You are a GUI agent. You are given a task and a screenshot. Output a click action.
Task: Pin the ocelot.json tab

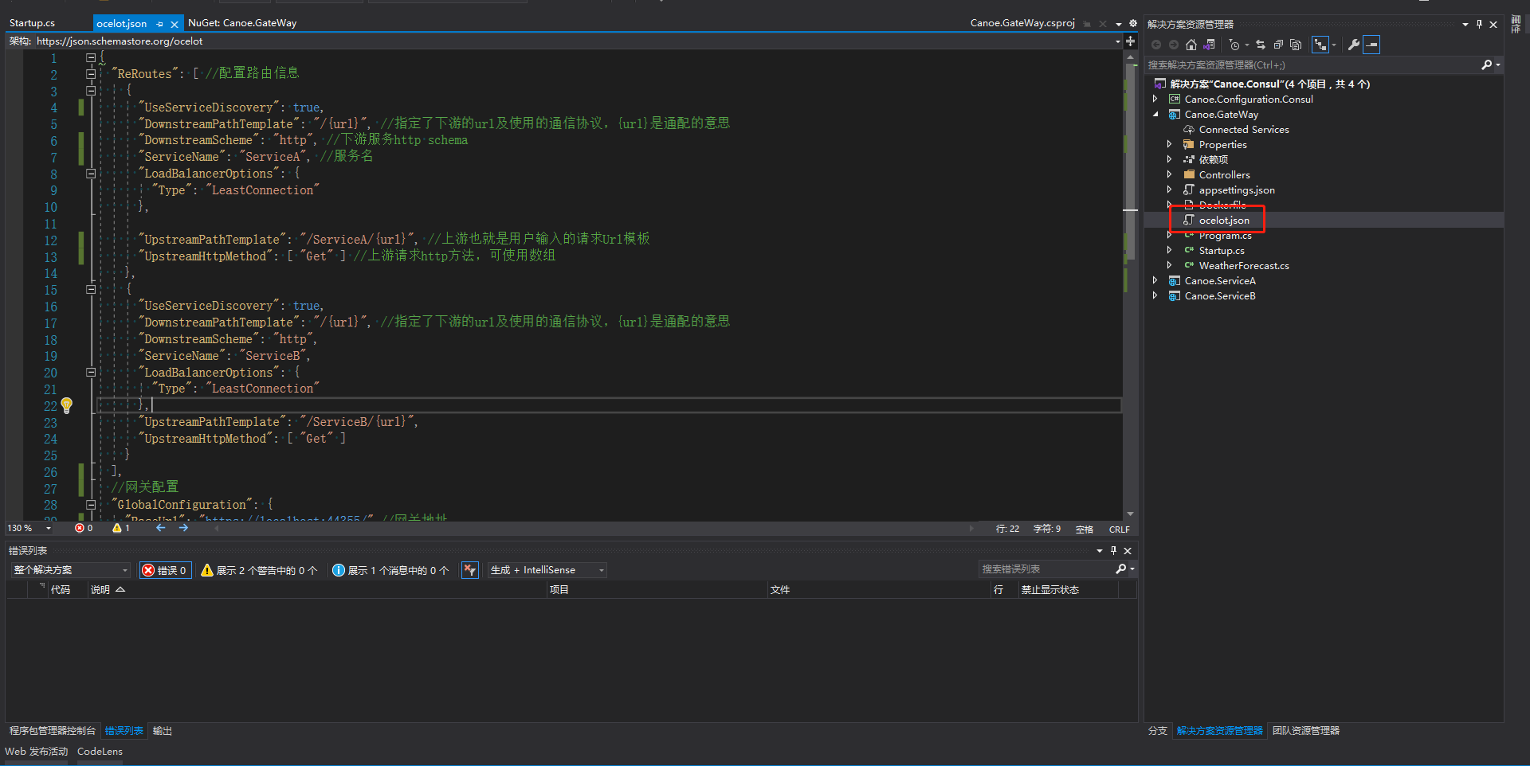click(x=160, y=24)
